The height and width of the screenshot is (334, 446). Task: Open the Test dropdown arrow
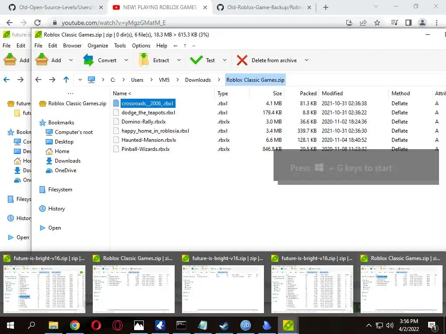225,60
